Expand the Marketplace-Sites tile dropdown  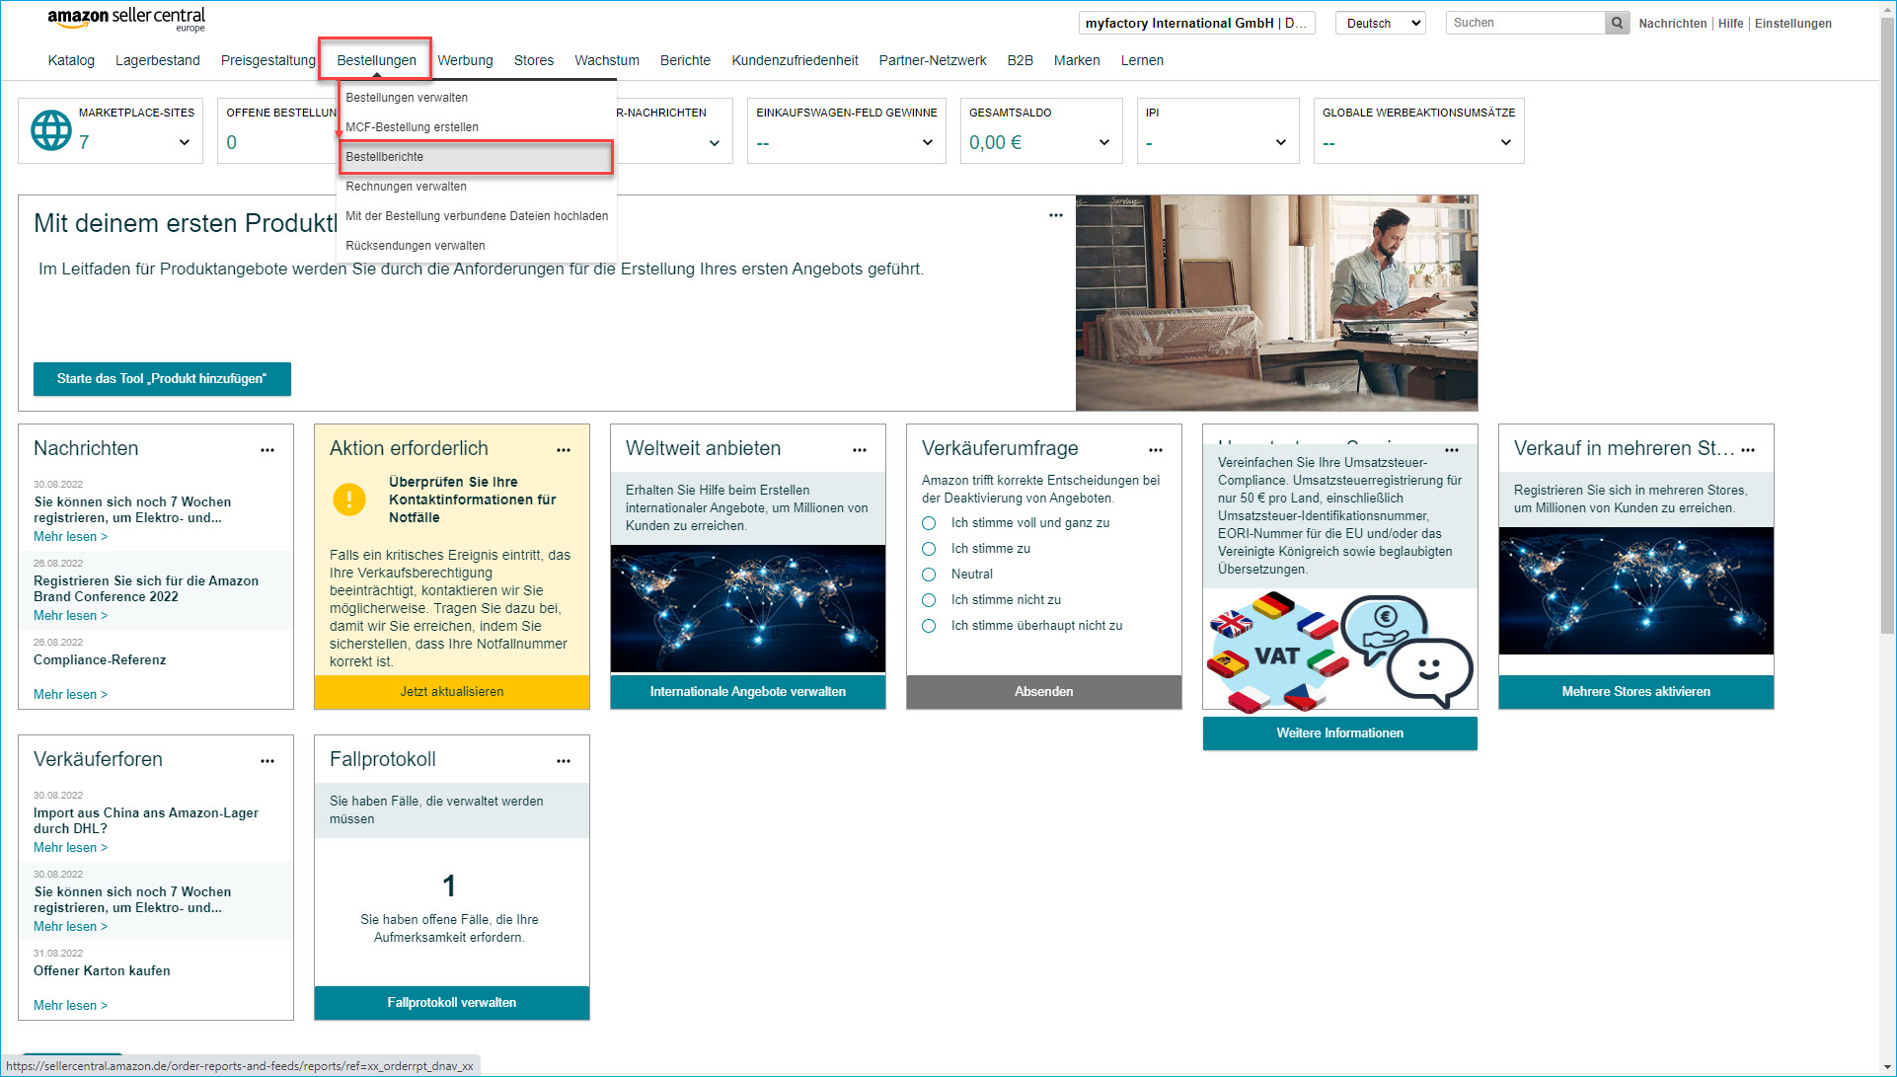(185, 143)
